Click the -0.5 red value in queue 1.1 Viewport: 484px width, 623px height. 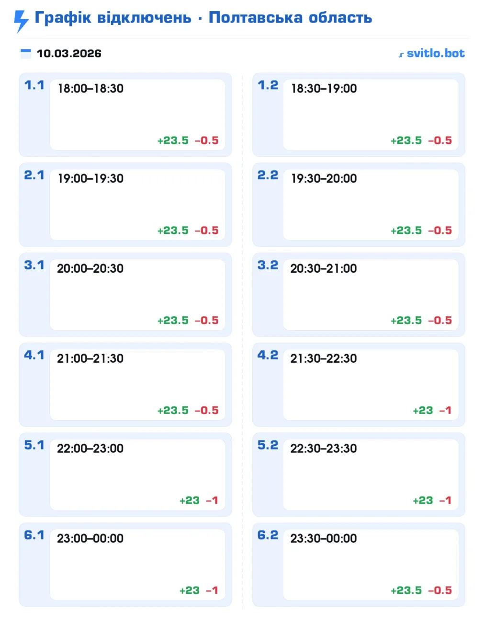pyautogui.click(x=207, y=140)
